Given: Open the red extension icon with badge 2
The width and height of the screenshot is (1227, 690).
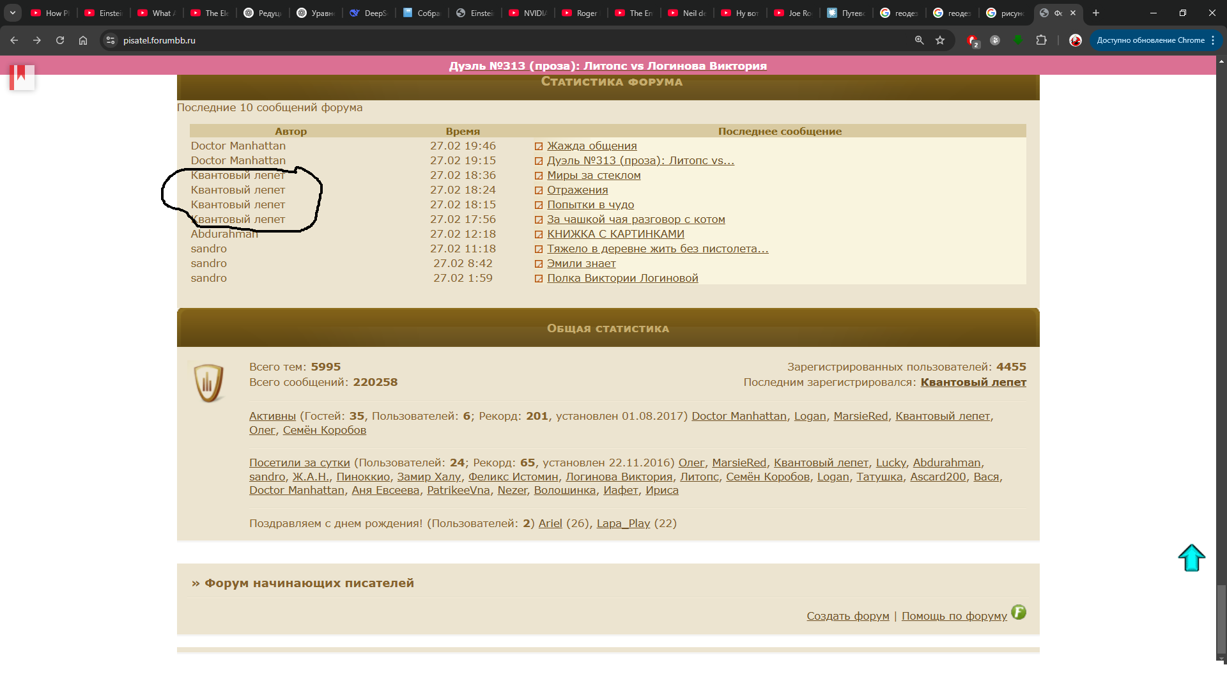Looking at the screenshot, I should point(973,41).
